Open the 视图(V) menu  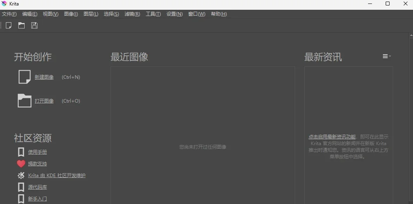[x=50, y=14]
